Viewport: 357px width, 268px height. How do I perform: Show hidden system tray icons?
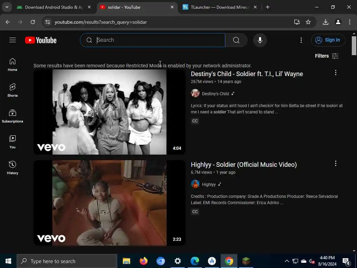[x=287, y=261]
